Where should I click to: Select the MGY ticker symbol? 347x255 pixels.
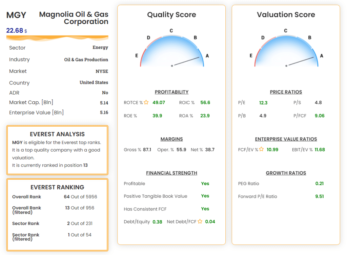click(x=16, y=15)
